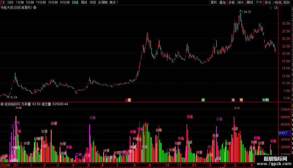The width and height of the screenshot is (293, 168).
Task: Click the green 跌 event marker
Action: [x=267, y=100]
